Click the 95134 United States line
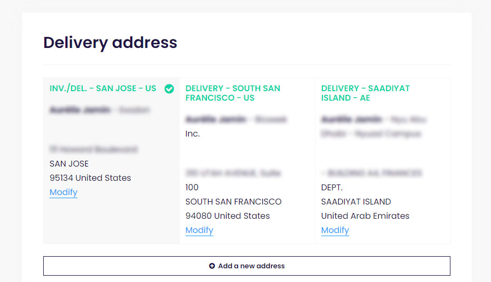The image size is (491, 282). (90, 178)
